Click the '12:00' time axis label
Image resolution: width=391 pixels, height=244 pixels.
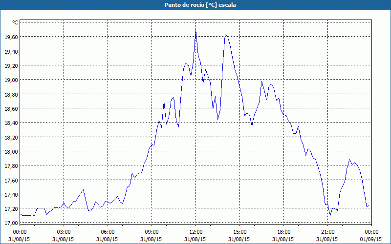coord(196,232)
